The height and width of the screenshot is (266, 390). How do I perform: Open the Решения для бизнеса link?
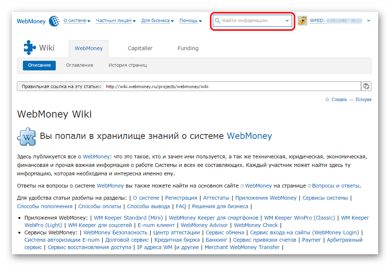(220, 206)
